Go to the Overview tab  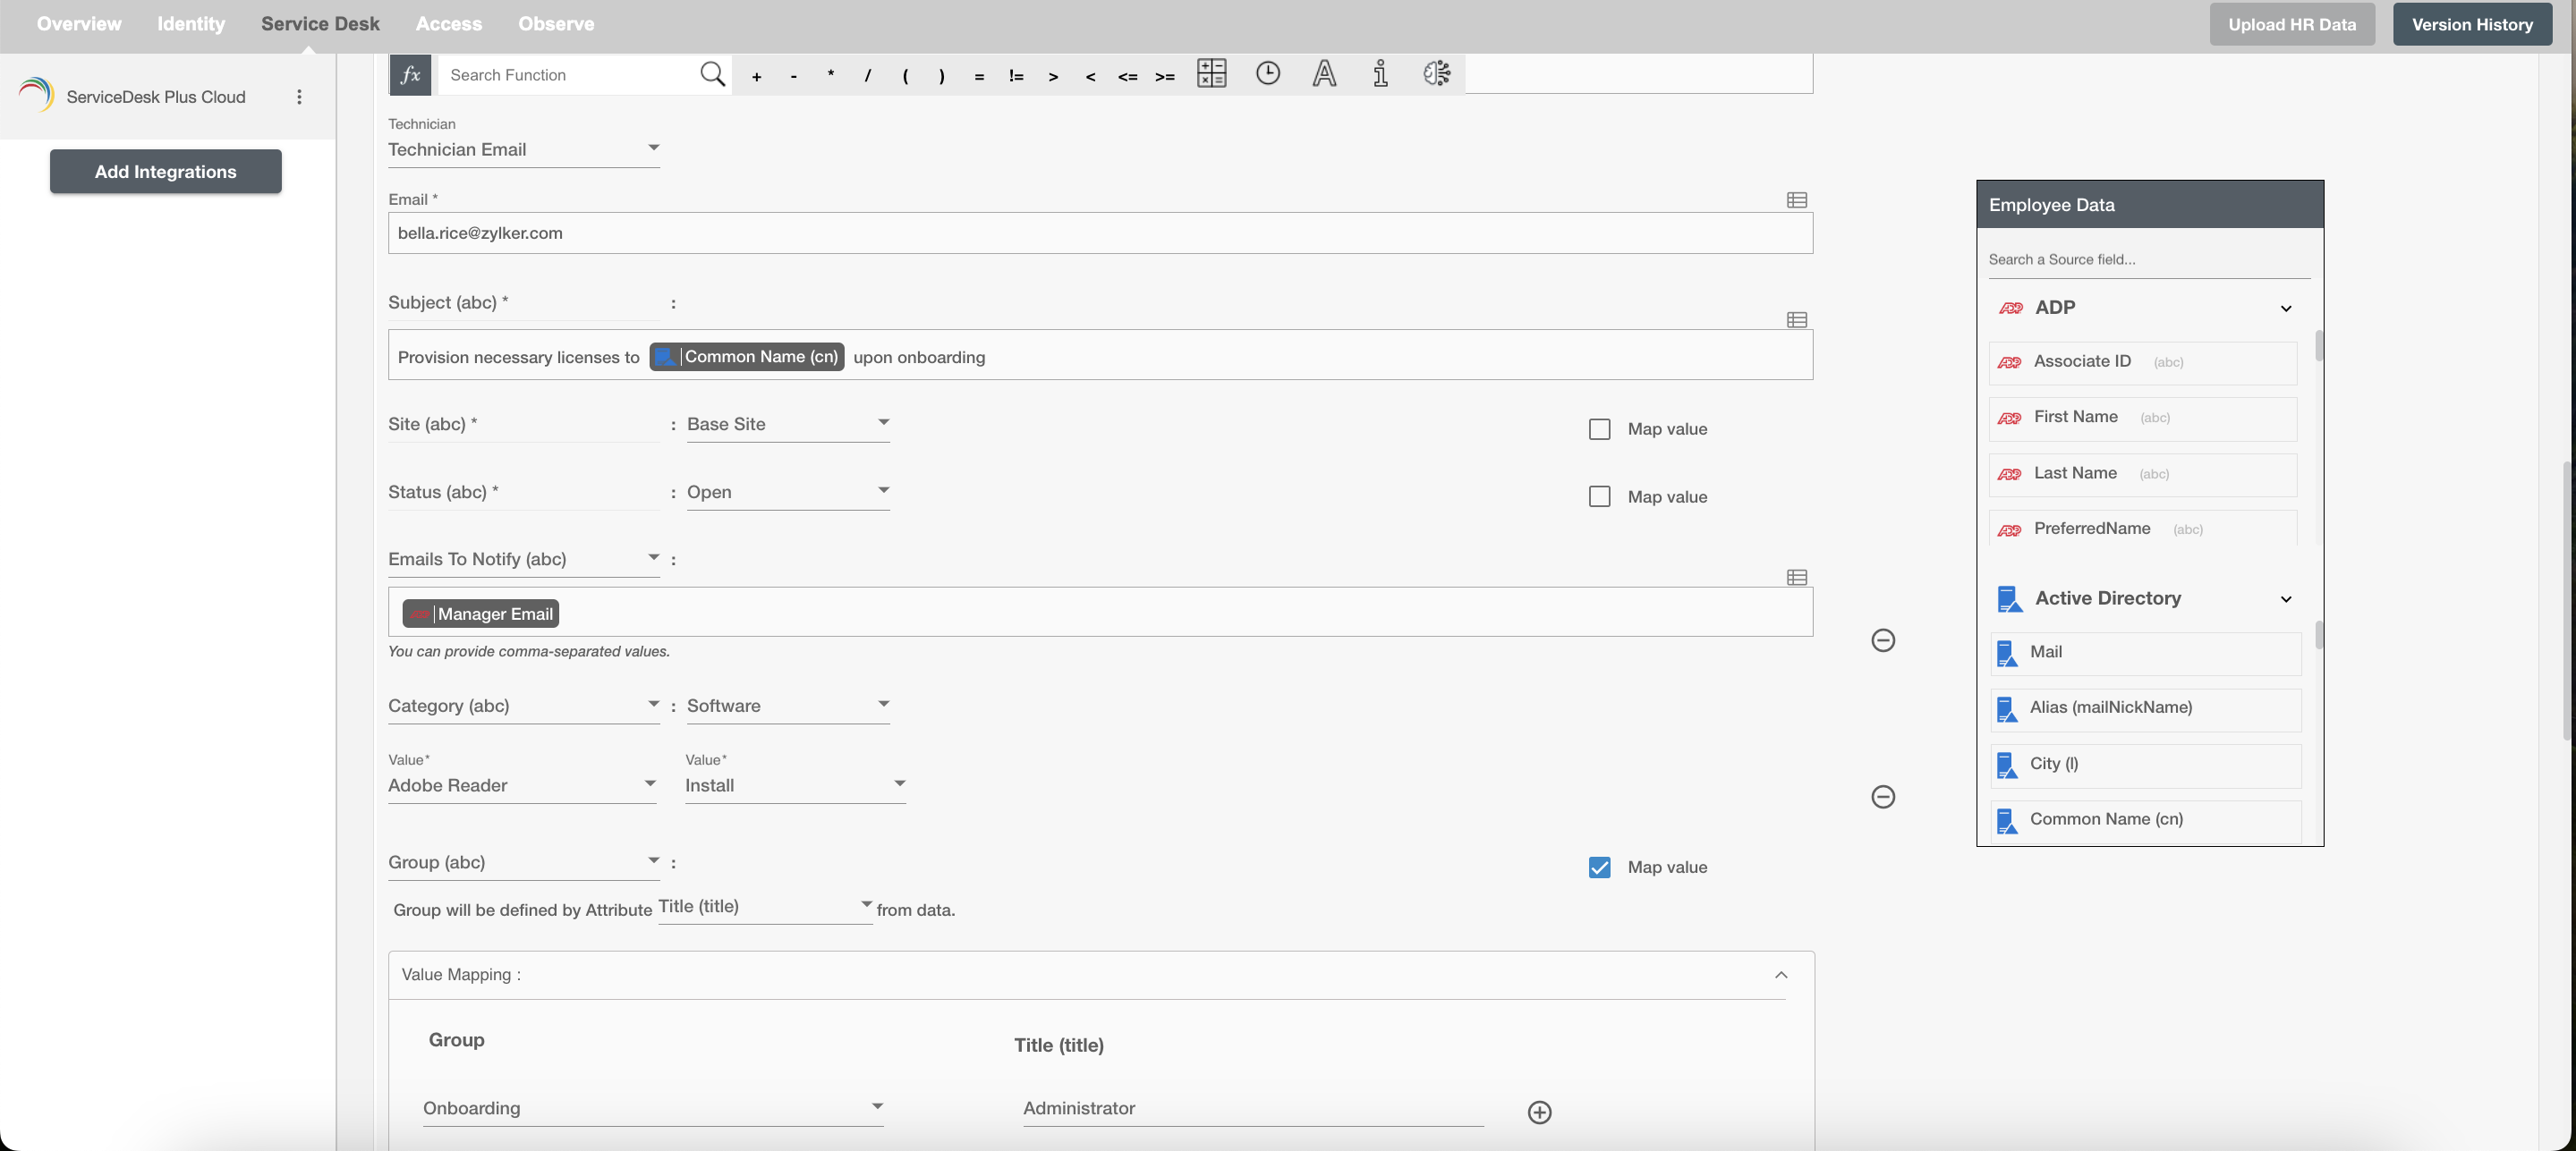click(79, 24)
